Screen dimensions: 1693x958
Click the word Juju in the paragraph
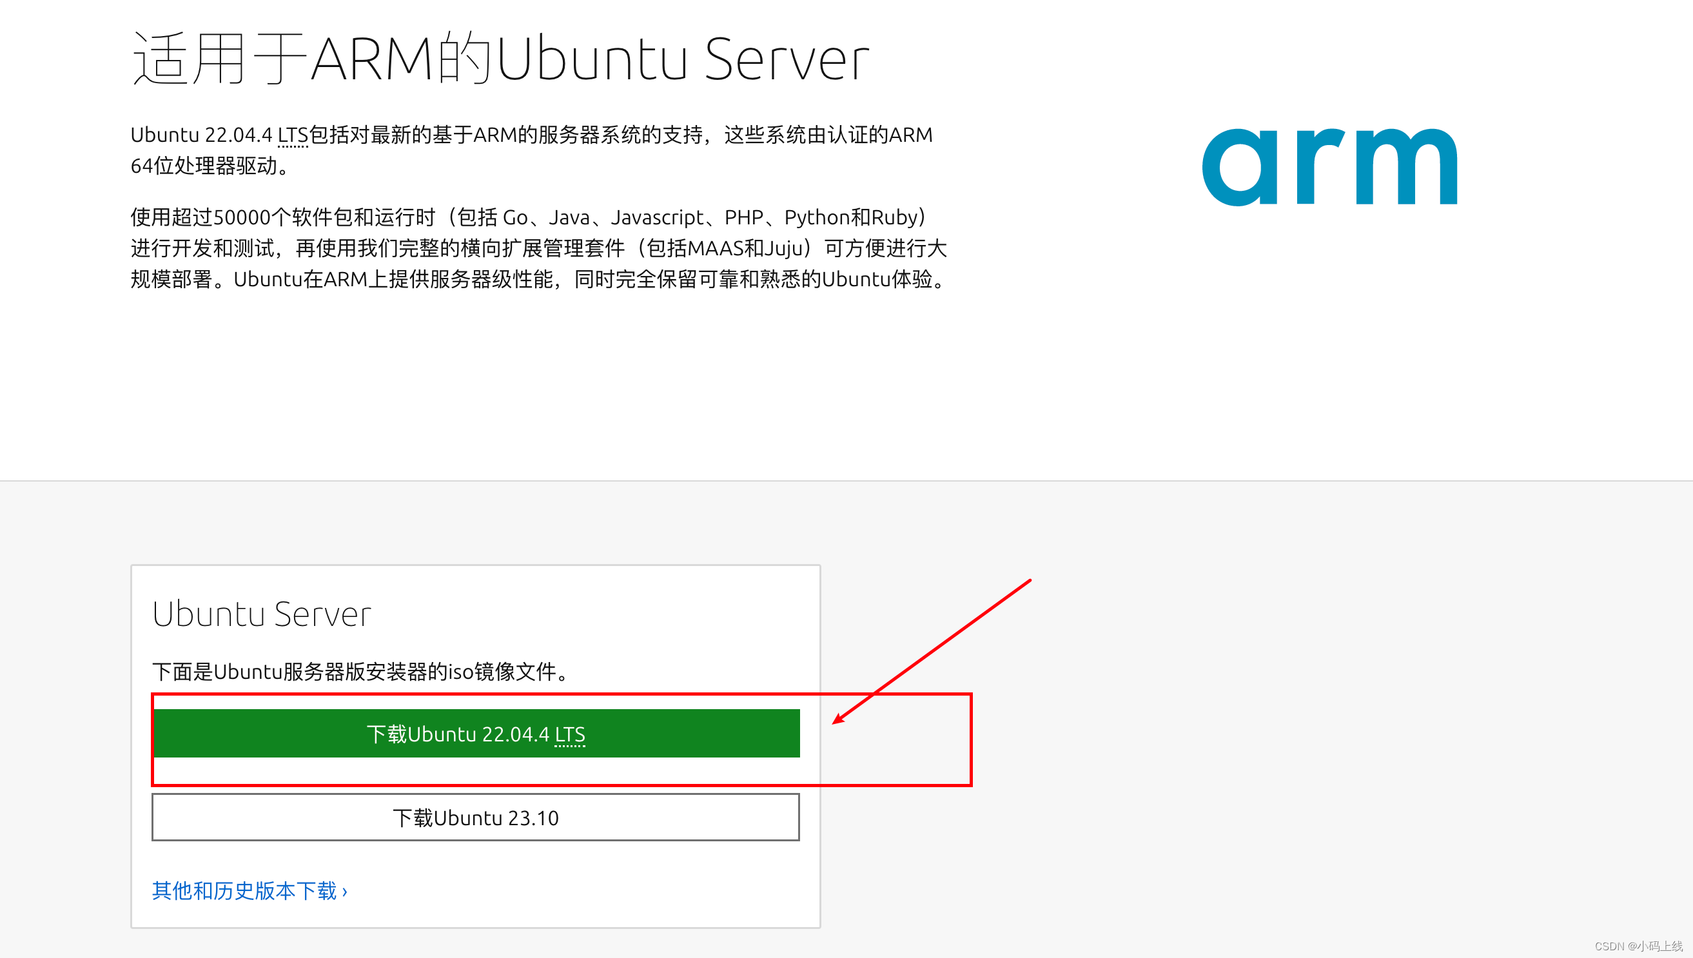pos(783,248)
